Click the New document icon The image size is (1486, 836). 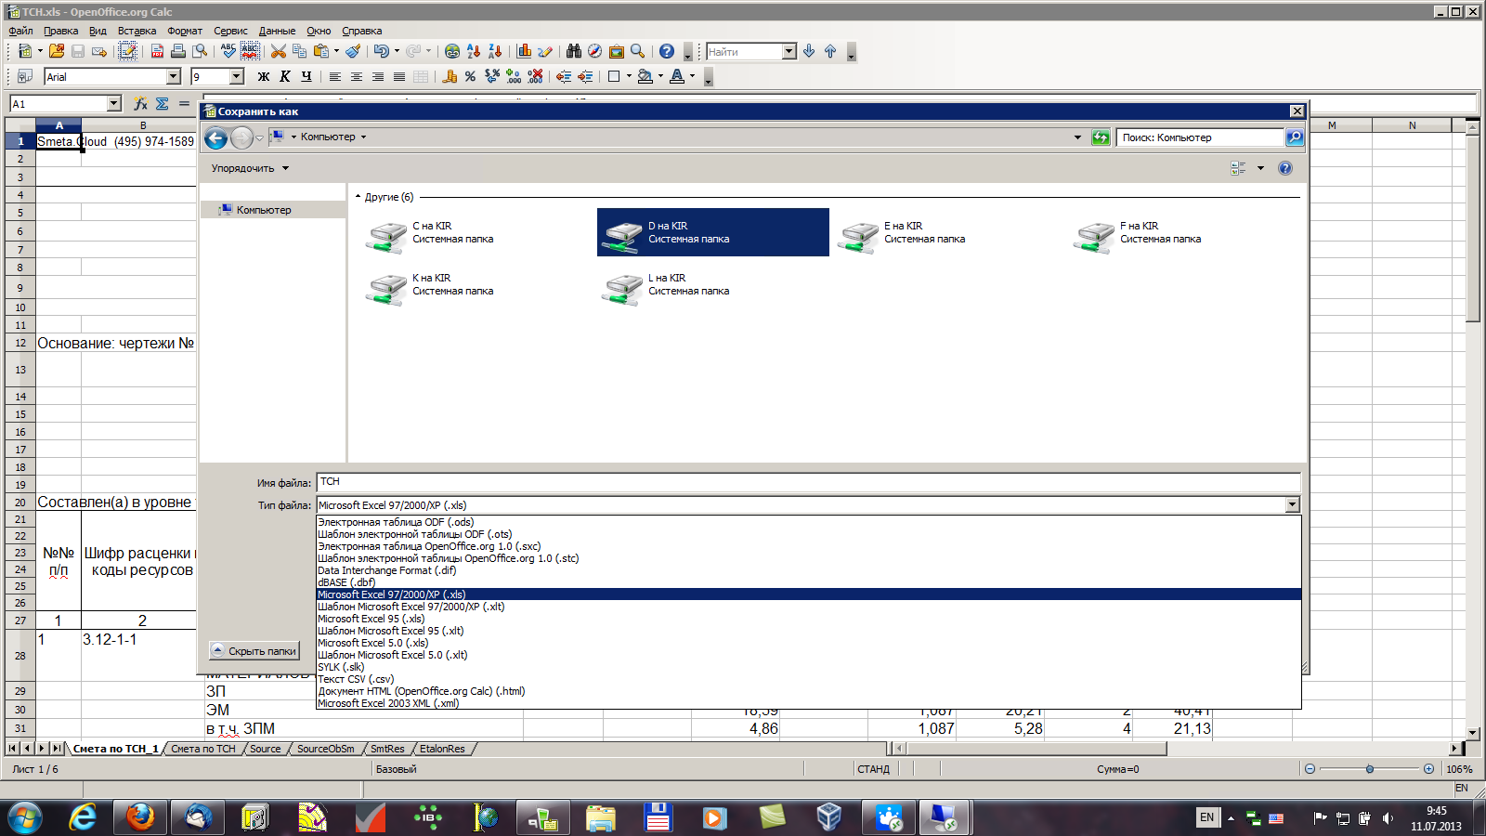[24, 51]
